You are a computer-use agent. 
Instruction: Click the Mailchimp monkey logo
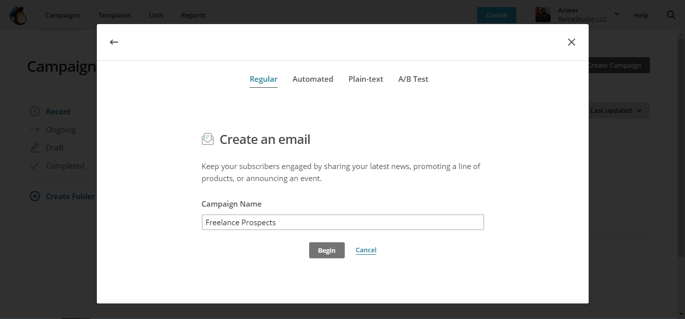[18, 16]
